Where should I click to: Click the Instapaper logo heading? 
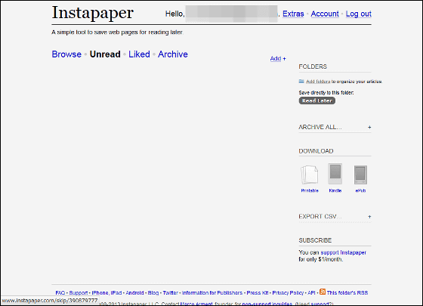coord(92,13)
